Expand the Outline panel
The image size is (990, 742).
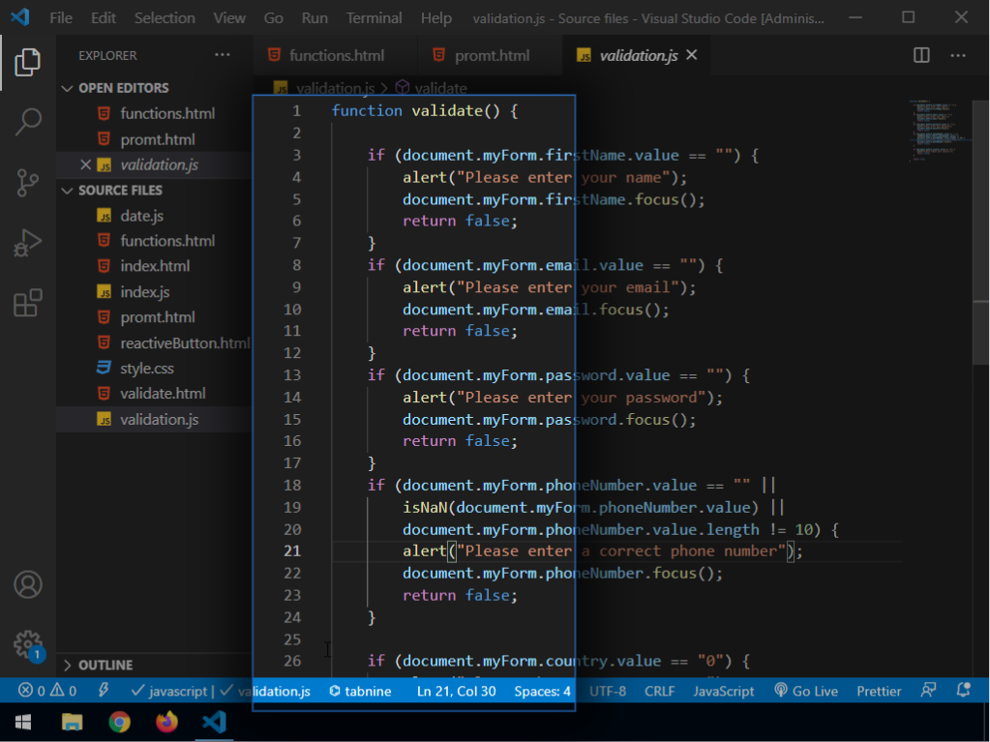click(x=105, y=666)
